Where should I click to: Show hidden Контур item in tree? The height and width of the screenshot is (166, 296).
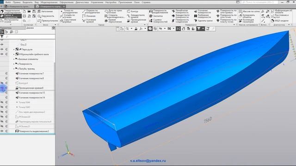(x=2, y=83)
